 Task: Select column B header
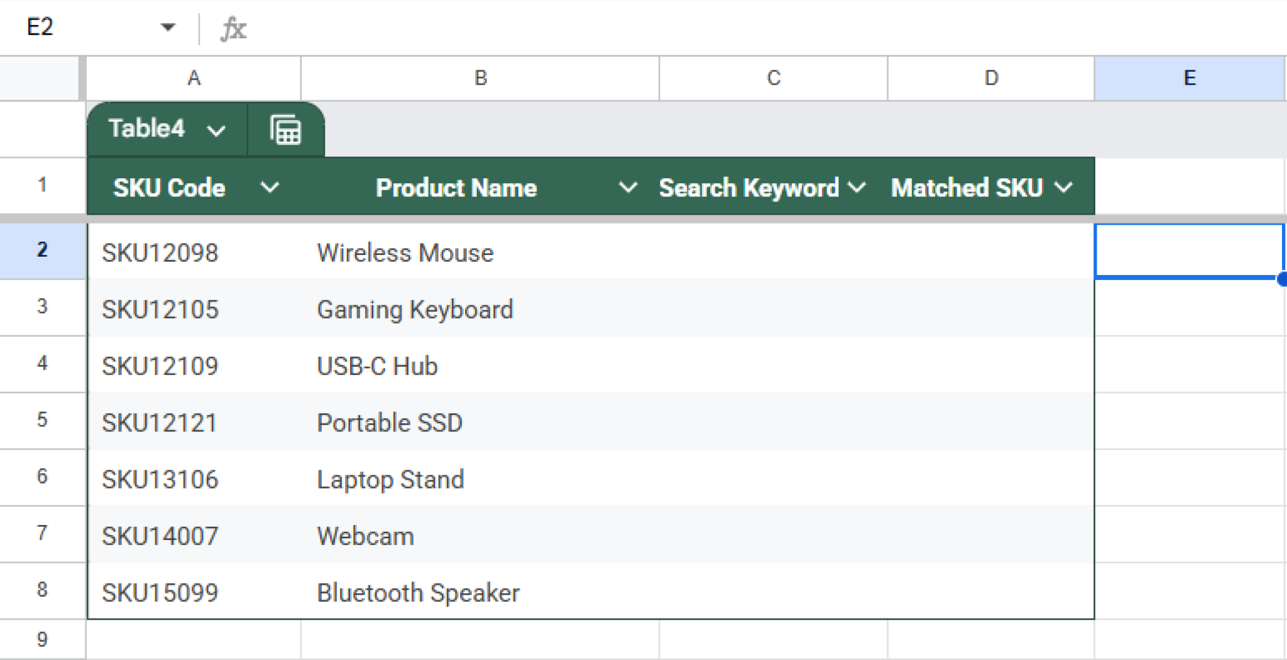click(480, 78)
